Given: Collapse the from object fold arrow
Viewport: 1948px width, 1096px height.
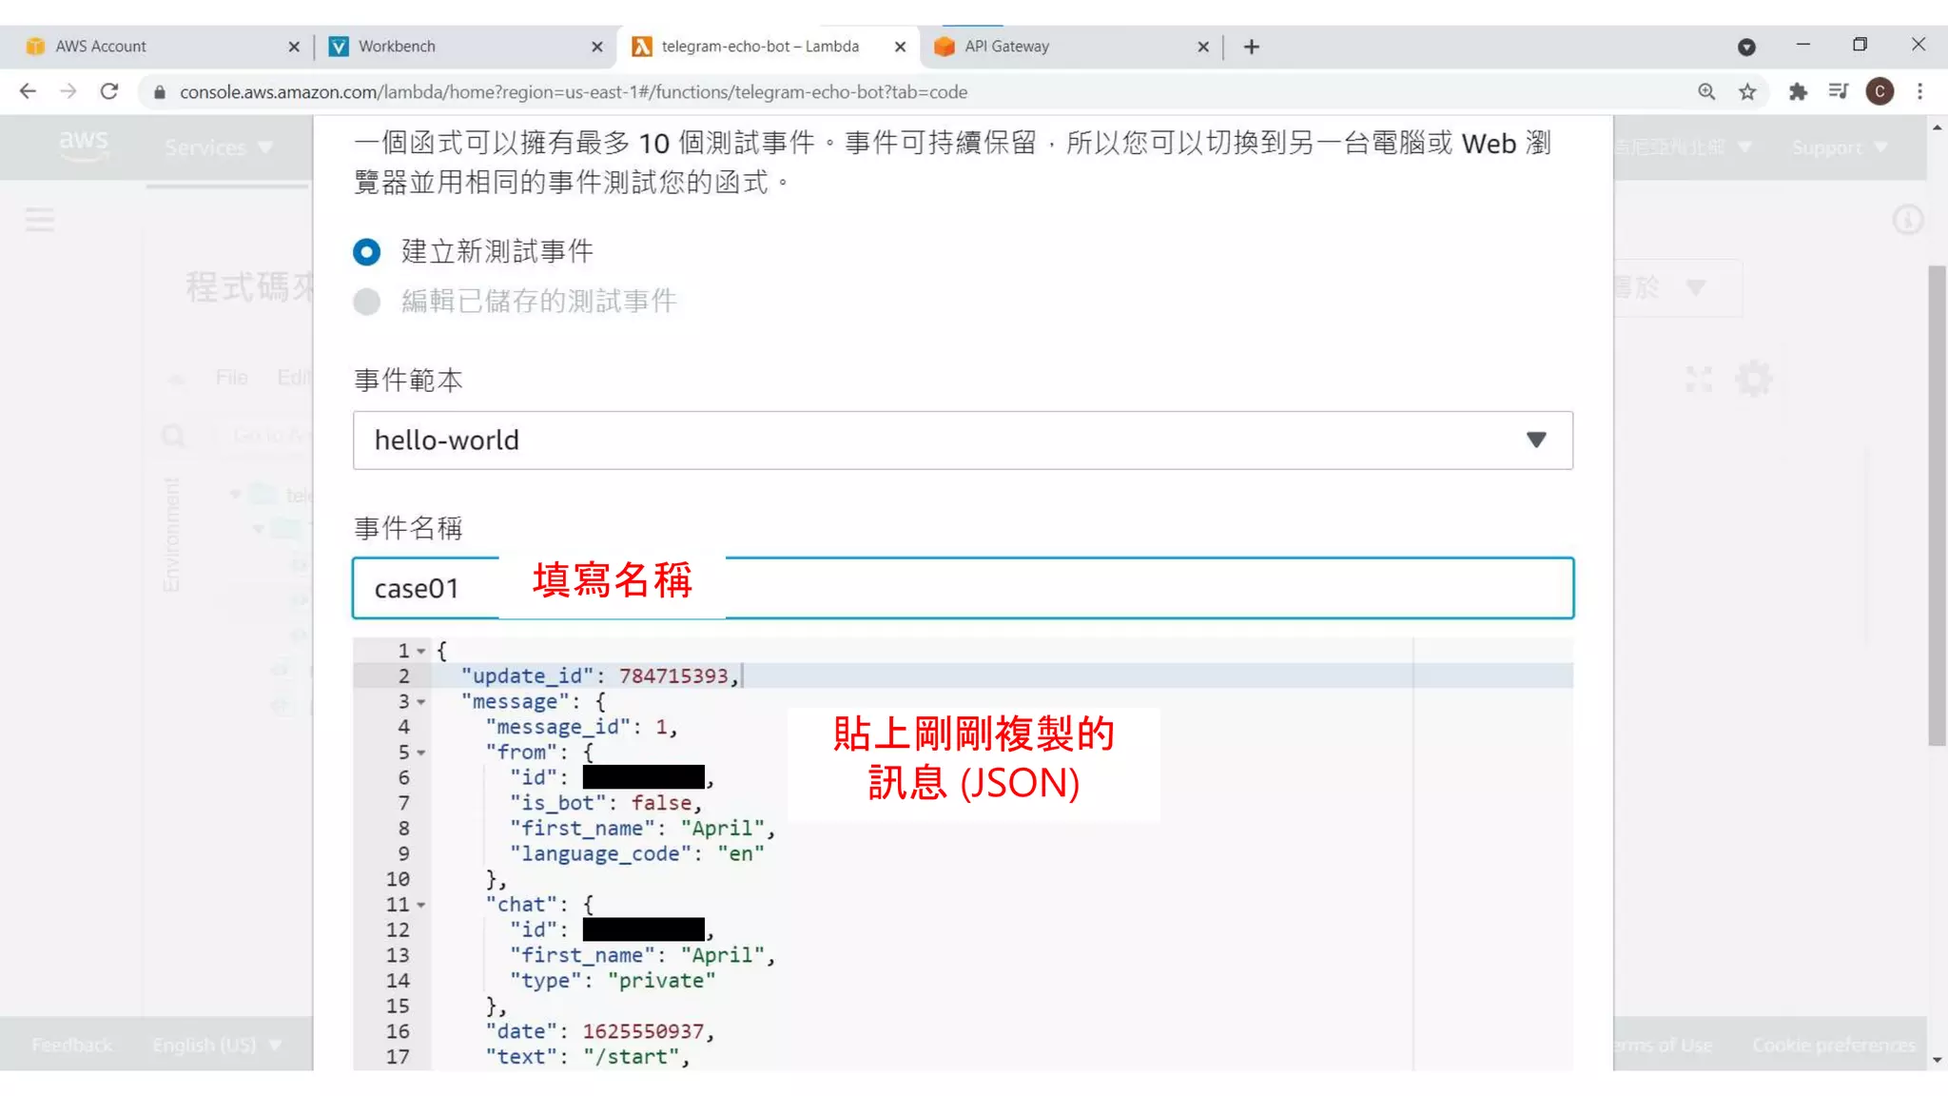Looking at the screenshot, I should pos(421,753).
